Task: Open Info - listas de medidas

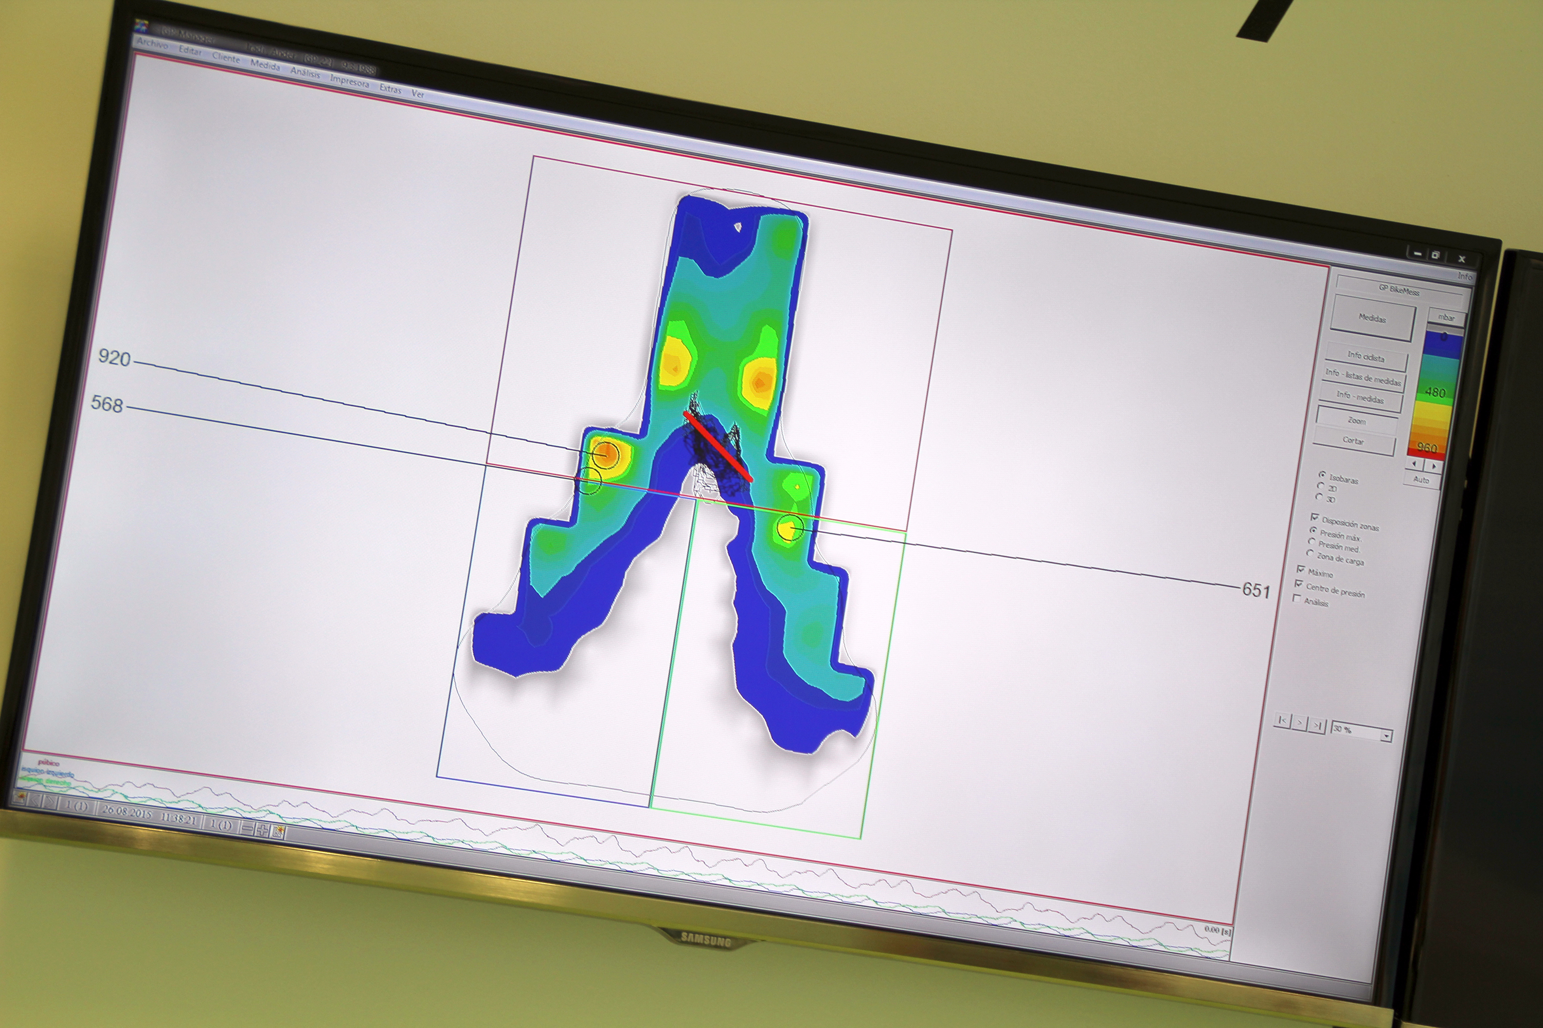Action: pos(1363,378)
